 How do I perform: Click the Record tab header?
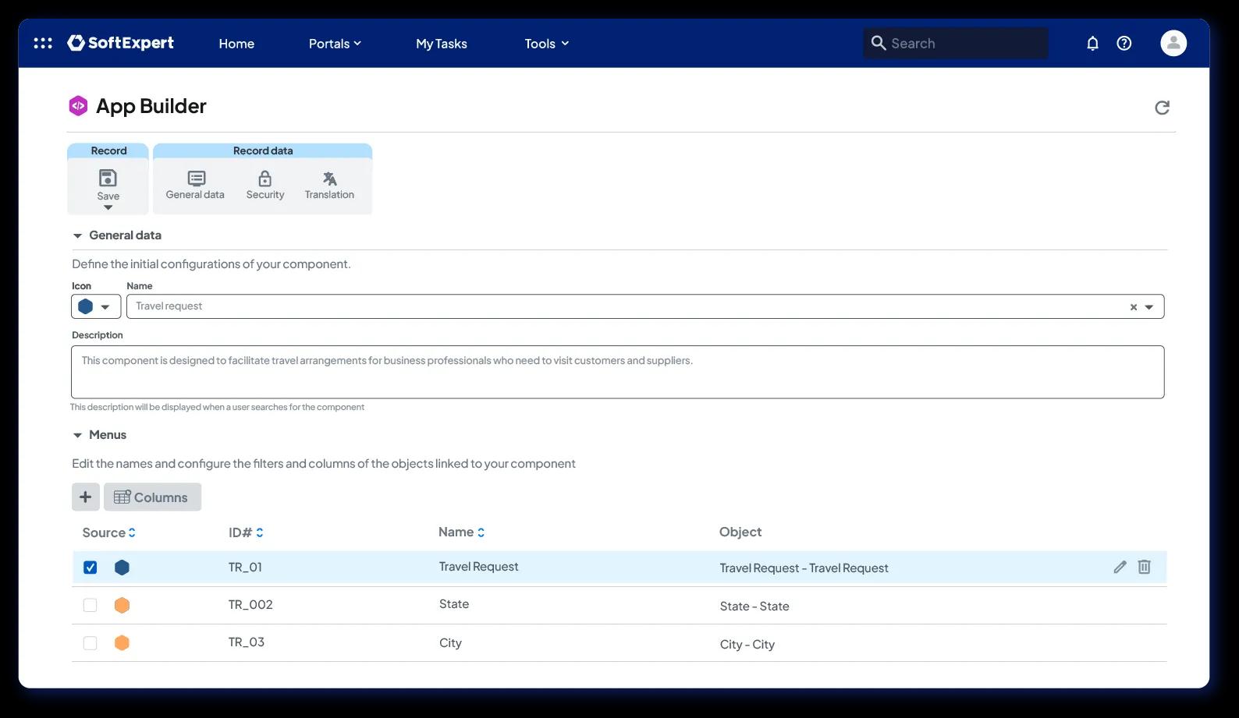click(x=108, y=150)
